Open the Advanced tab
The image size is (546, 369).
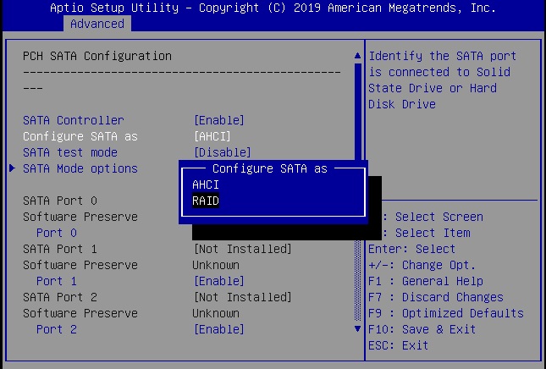point(97,24)
